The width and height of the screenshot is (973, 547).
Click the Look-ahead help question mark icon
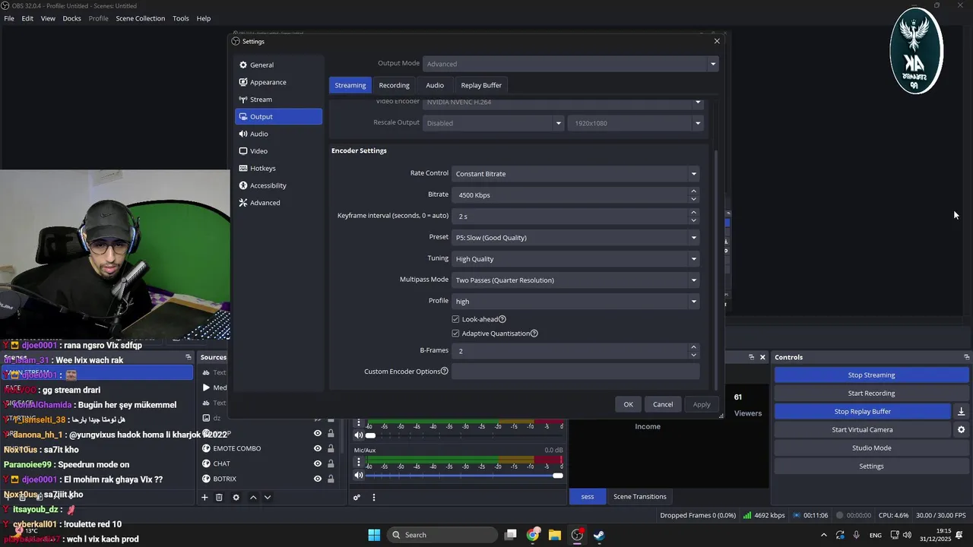click(502, 319)
